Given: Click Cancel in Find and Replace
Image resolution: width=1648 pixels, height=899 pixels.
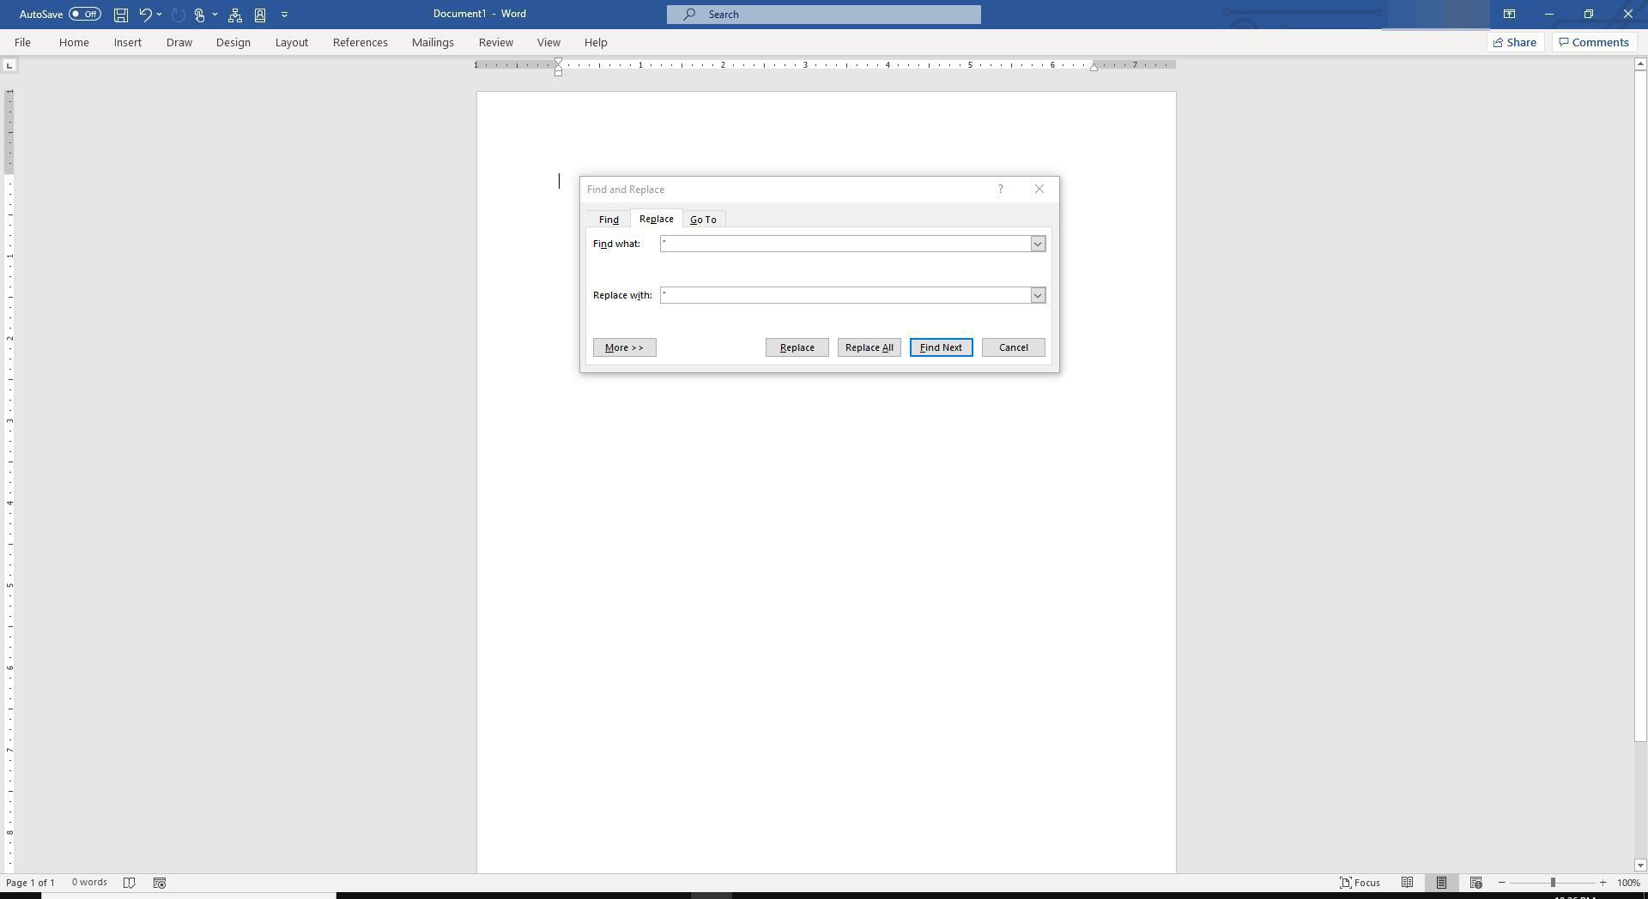Looking at the screenshot, I should pyautogui.click(x=1014, y=347).
